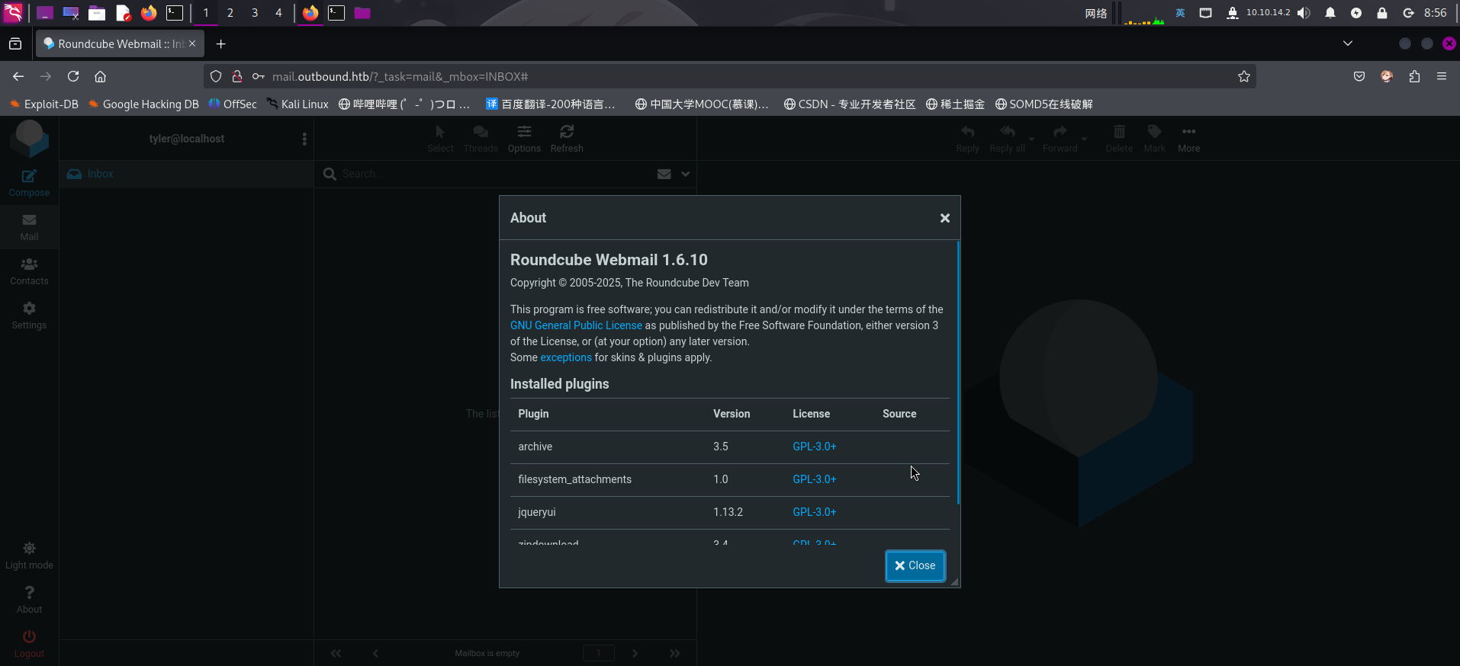This screenshot has height=666, width=1460.
Task: Refresh the mailbox list
Action: (x=567, y=139)
